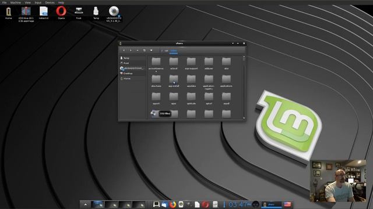Launch the Kdenlive appimage desktop icon
The width and height of the screenshot is (373, 209).
[x=26, y=14]
